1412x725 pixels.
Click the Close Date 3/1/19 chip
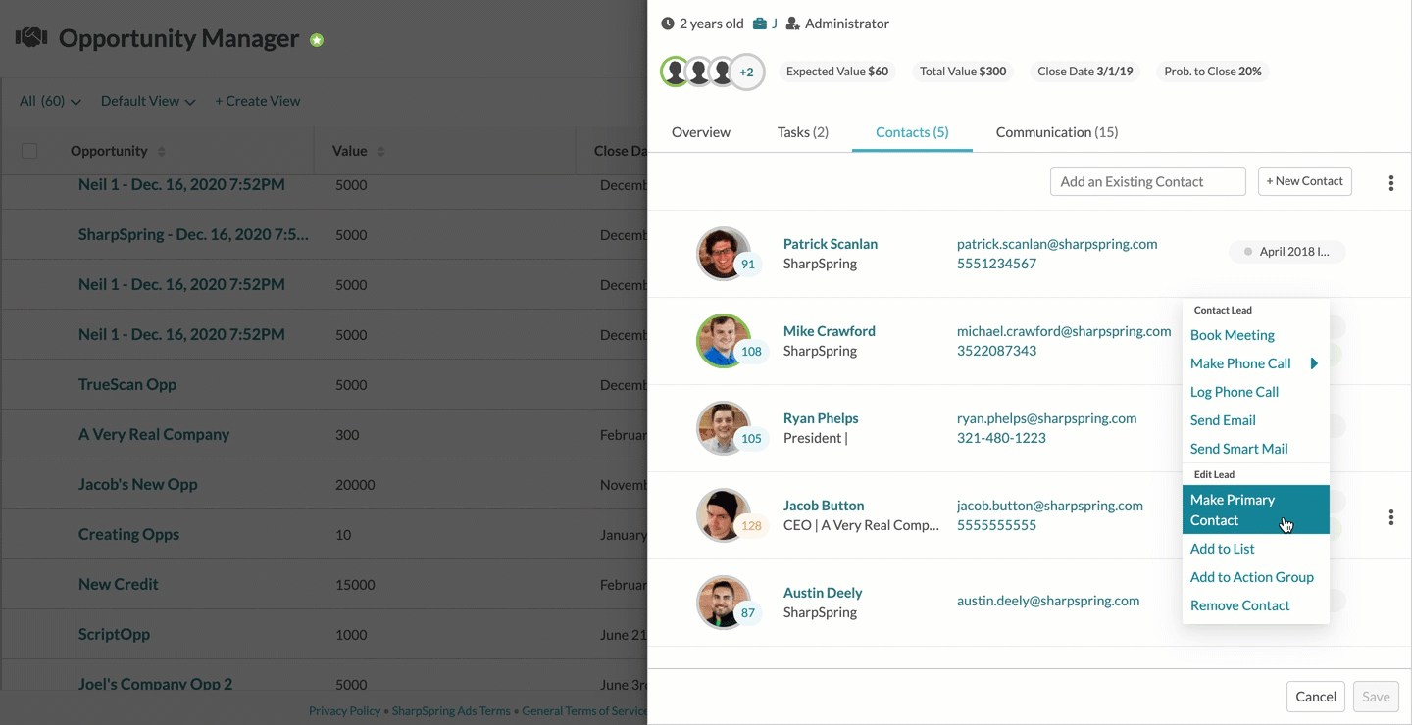(x=1085, y=72)
